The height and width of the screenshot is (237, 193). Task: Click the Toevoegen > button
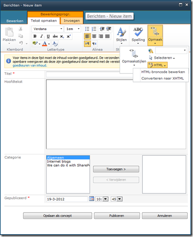[x=116, y=169]
